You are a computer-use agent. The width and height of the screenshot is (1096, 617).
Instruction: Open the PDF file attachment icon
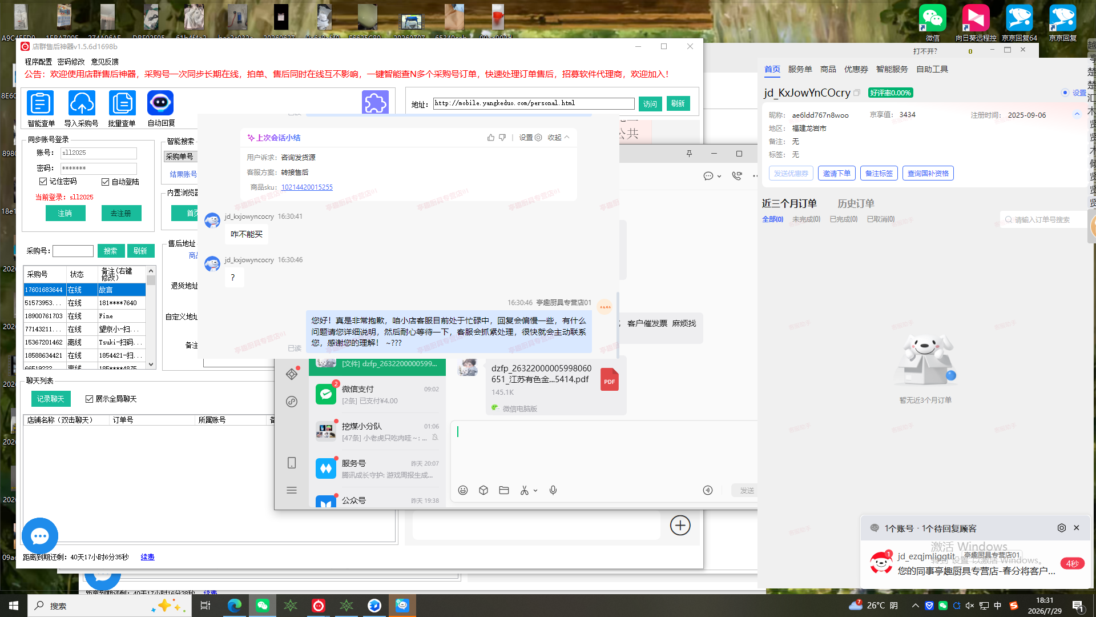[x=610, y=380]
